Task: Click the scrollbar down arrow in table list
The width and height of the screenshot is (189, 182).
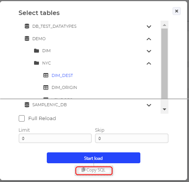Action: [x=164, y=109]
